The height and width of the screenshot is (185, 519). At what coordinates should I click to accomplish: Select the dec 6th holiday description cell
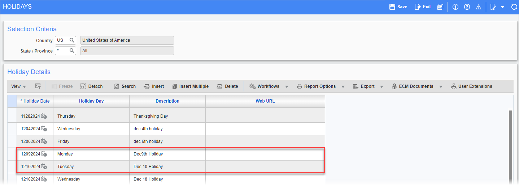point(167,141)
